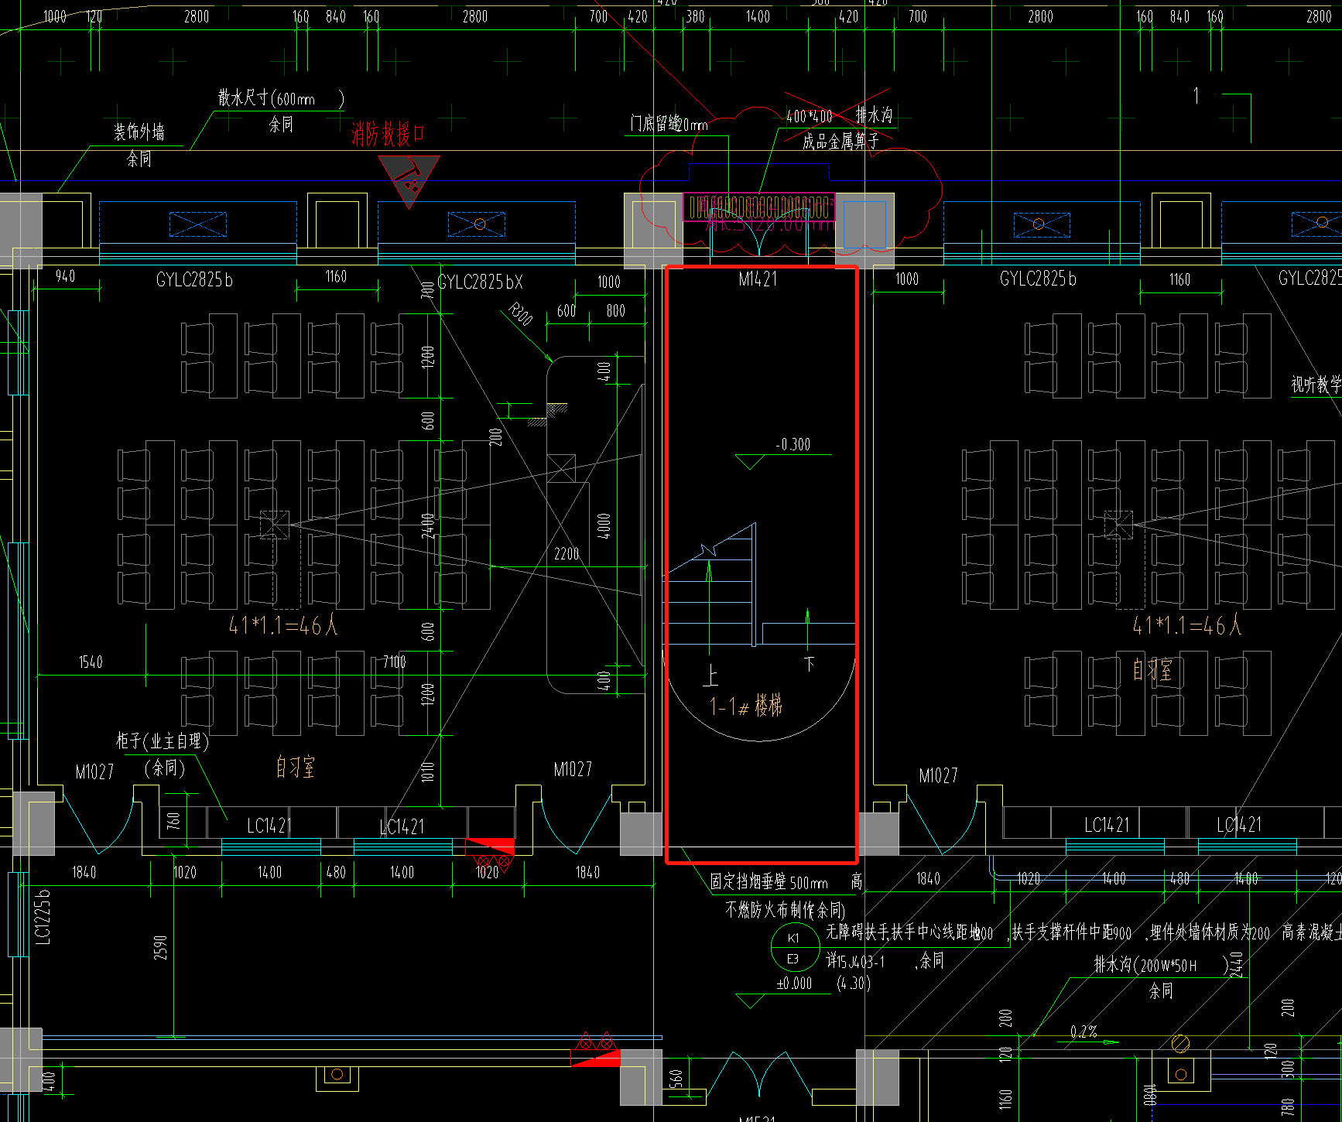Select the red 消防救援口 label
This screenshot has height=1122, width=1342.
[x=389, y=134]
